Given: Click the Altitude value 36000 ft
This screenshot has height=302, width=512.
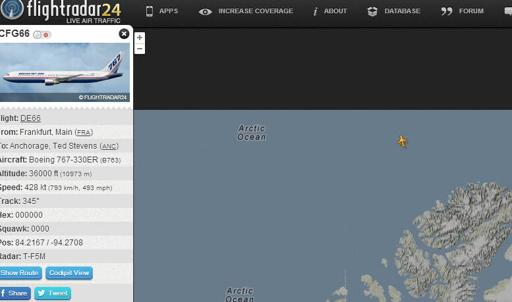Looking at the screenshot, I should (x=43, y=174).
